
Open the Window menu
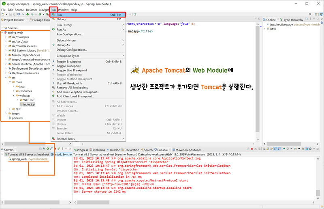click(x=63, y=10)
